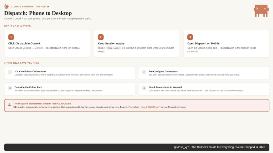Screen dimensions: 273x153
Task: Click the orange step 3 badge
Action: [x=190, y=37]
